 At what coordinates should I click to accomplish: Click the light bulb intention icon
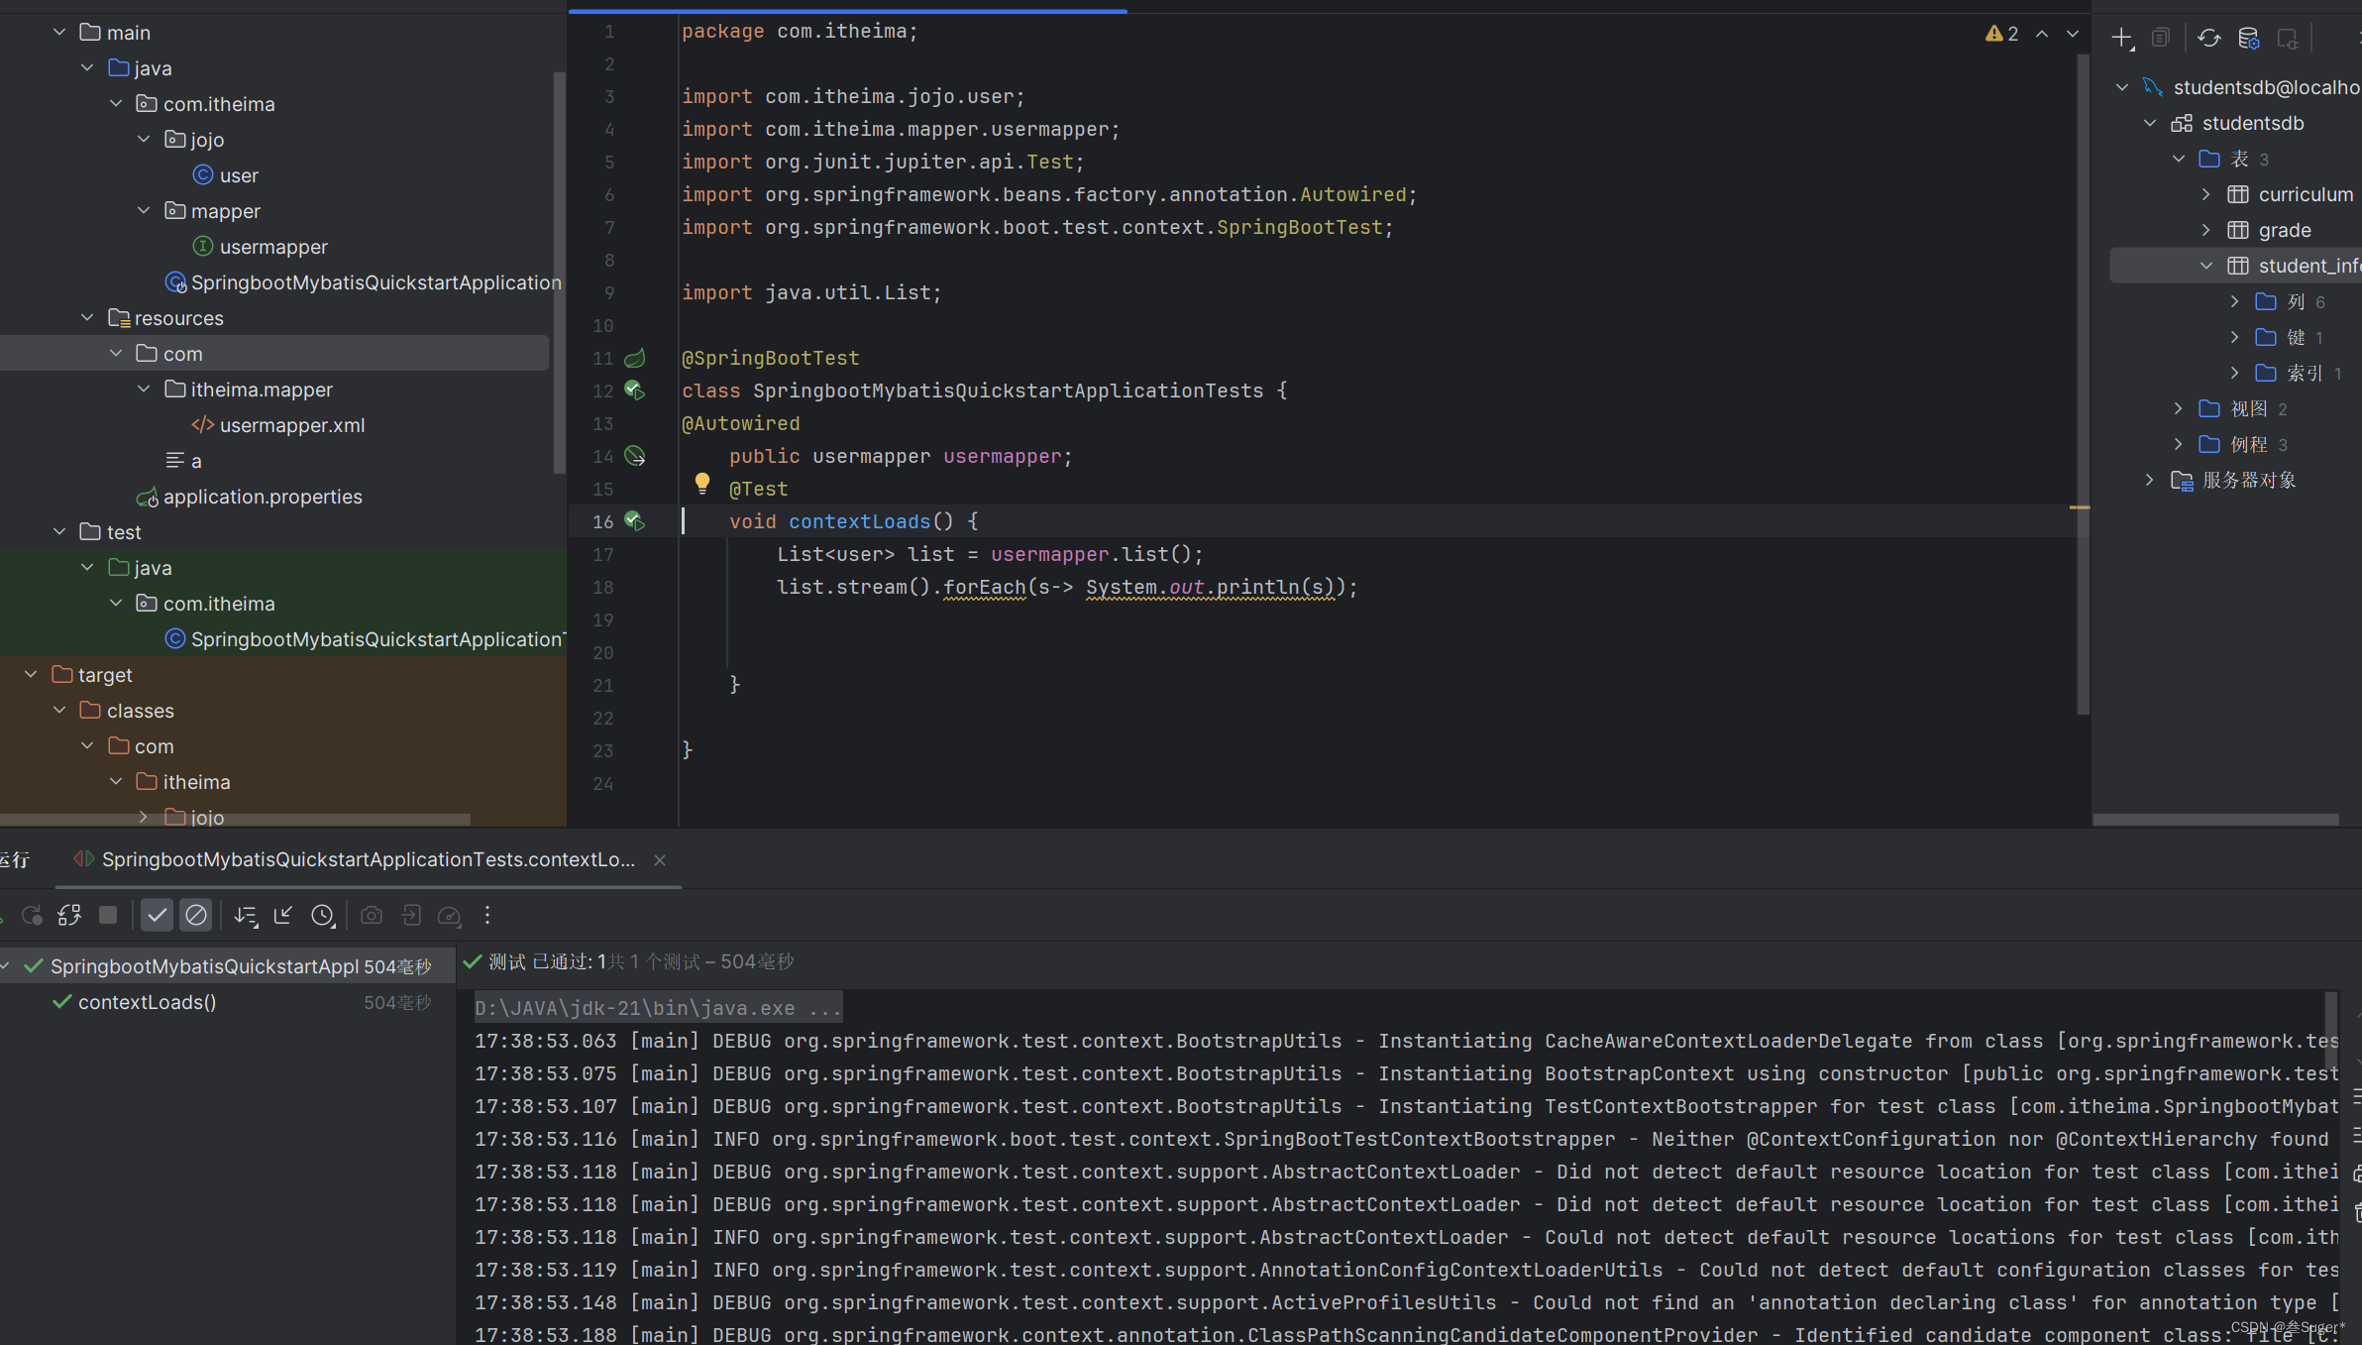pyautogui.click(x=702, y=483)
